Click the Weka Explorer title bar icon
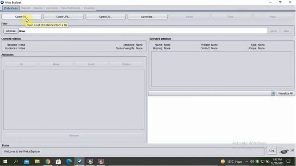Screen dimensions: 296x166 click(x=2, y=2)
